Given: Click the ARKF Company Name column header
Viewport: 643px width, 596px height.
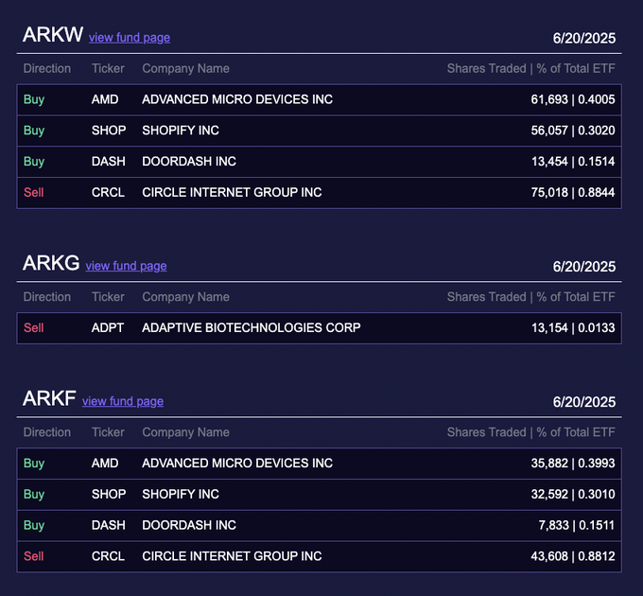Looking at the screenshot, I should pos(185,432).
